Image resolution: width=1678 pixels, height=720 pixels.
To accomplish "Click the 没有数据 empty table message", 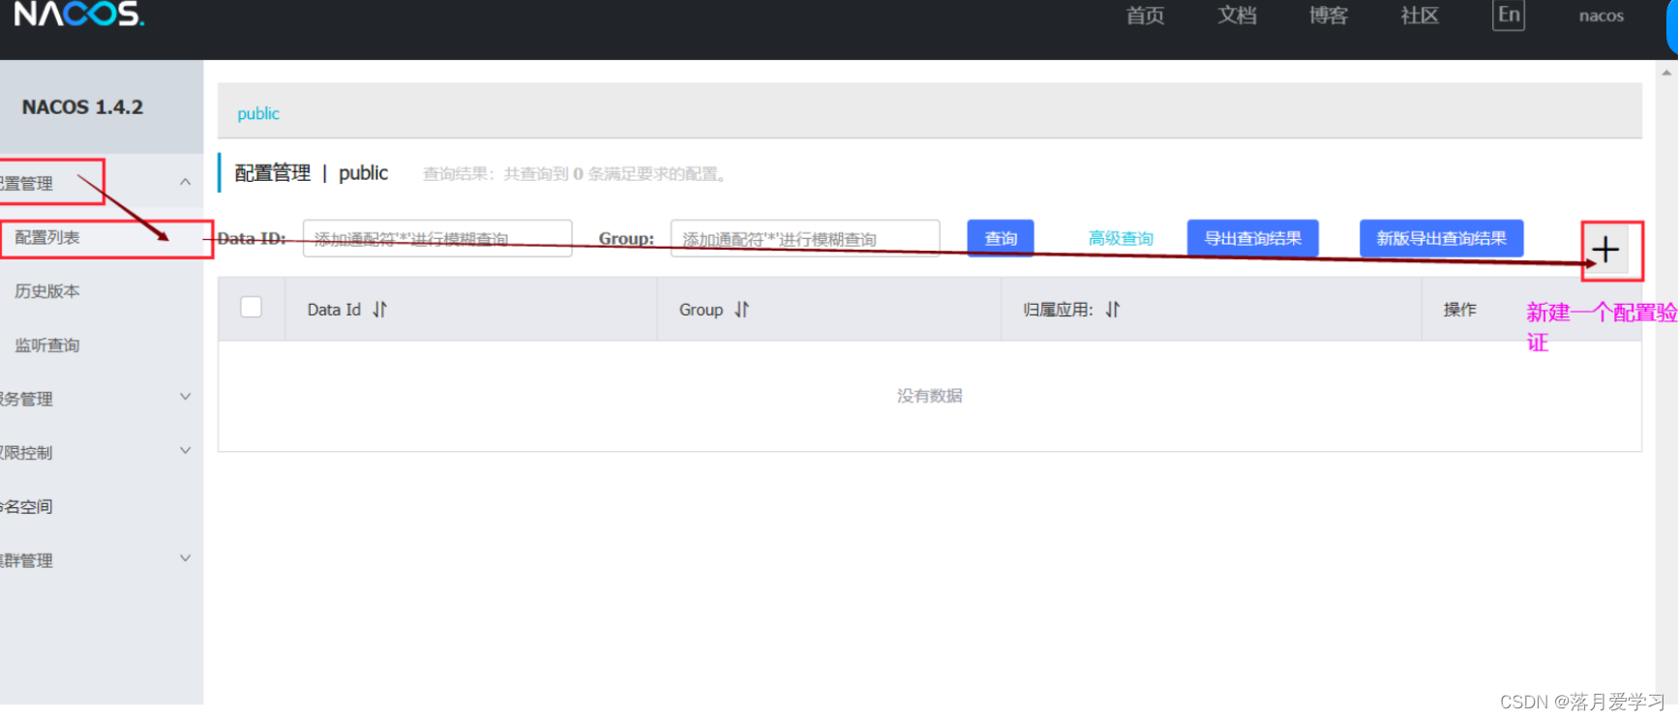I will tap(930, 396).
